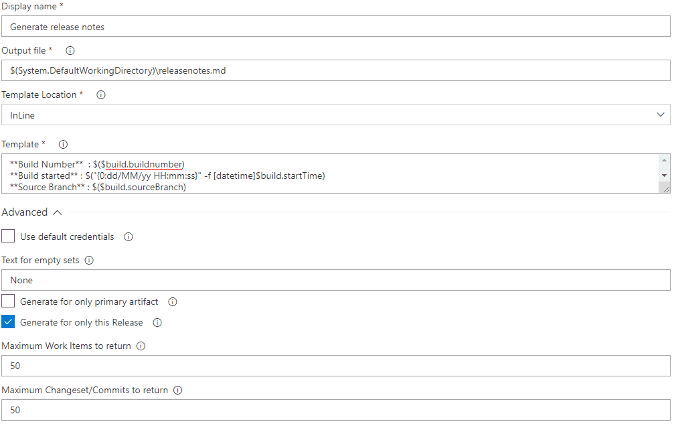674x424 pixels.
Task: Open the Output file info tooltip icon
Action: tap(70, 50)
